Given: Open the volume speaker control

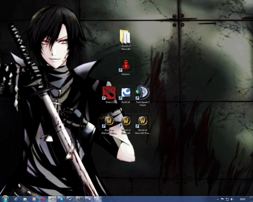Looking at the screenshot, I should coord(232,199).
